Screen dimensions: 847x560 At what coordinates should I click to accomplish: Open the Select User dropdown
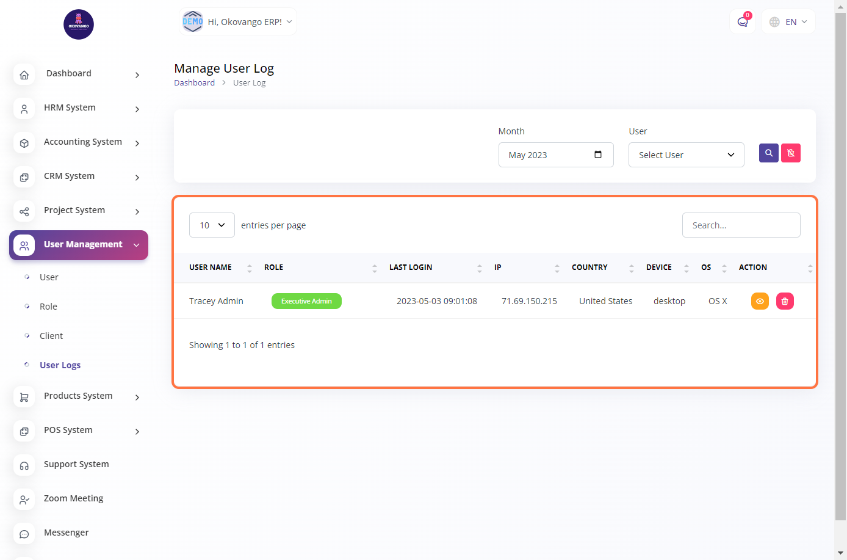pyautogui.click(x=686, y=155)
